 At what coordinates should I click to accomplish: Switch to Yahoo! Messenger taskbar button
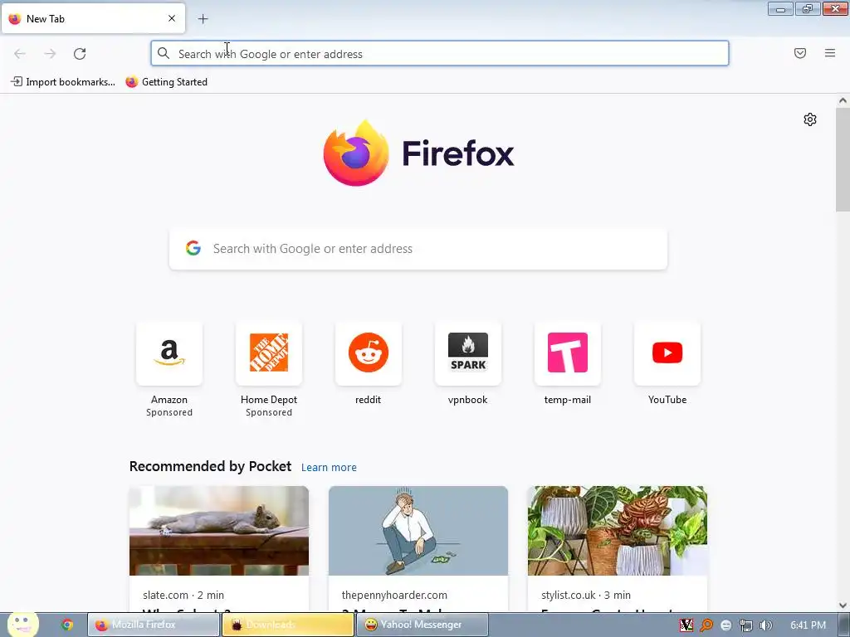pos(423,625)
